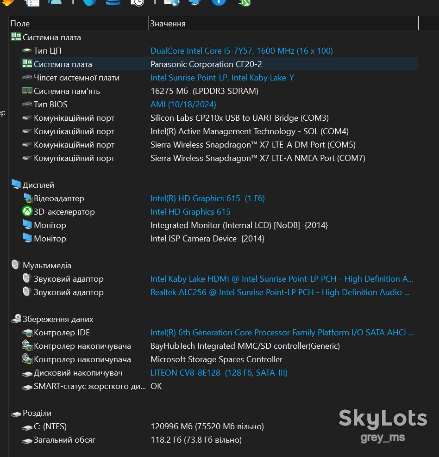Select the value 120996 Мб (75520 Мб вільно)

(207, 426)
